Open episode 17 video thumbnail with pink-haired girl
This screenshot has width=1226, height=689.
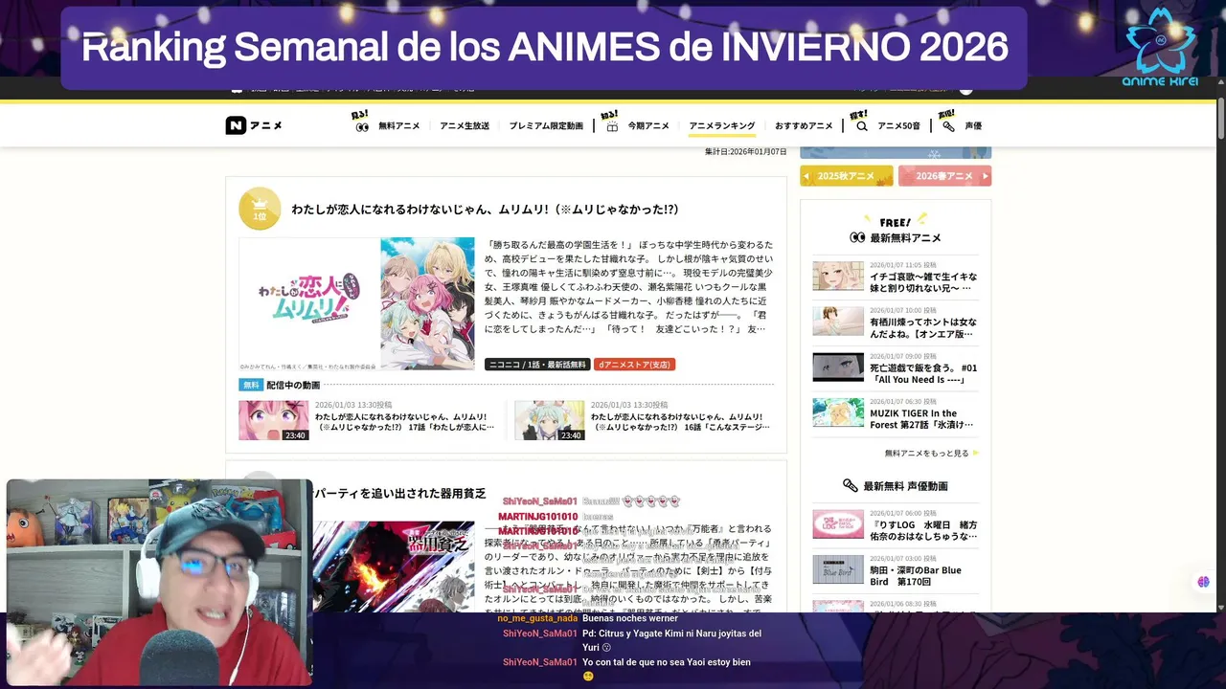(x=274, y=420)
